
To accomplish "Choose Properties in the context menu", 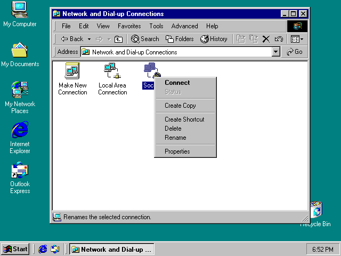I will (x=185, y=151).
